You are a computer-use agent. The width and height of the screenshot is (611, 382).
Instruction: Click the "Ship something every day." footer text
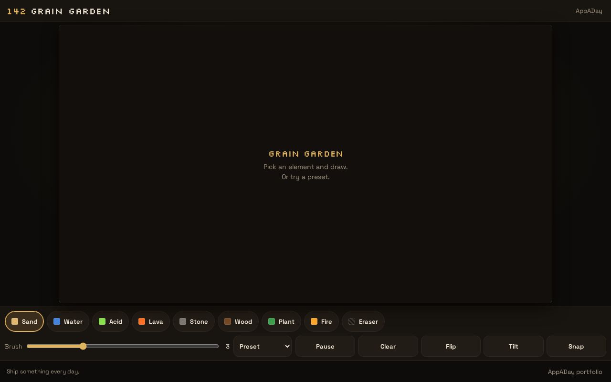pyautogui.click(x=43, y=371)
